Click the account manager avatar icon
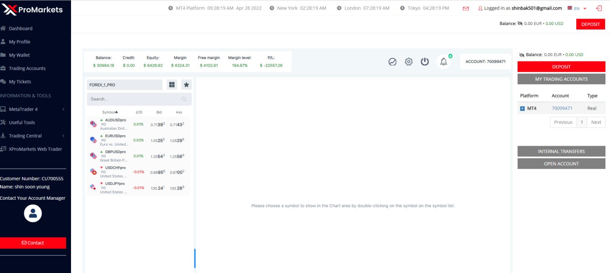Image resolution: width=610 pixels, height=273 pixels. (x=33, y=213)
